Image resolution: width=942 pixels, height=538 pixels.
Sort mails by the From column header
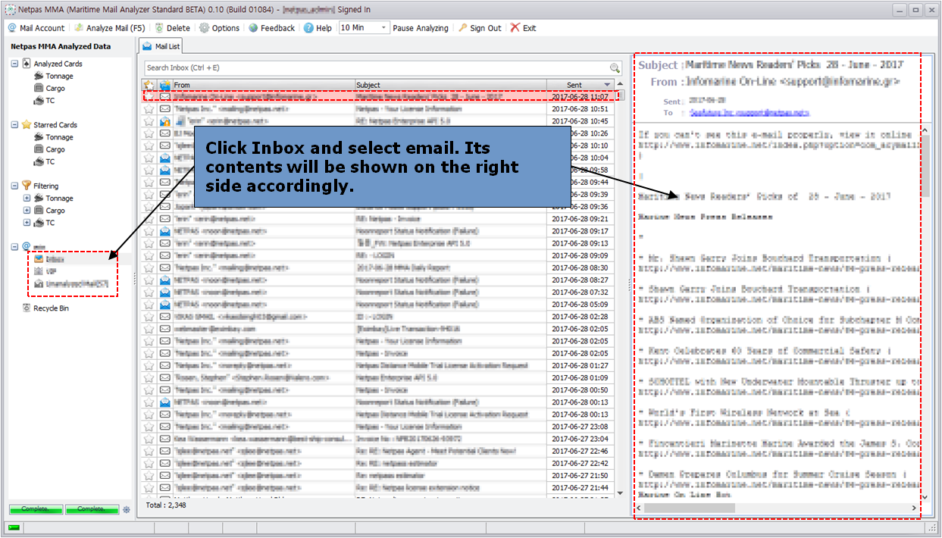pos(264,85)
